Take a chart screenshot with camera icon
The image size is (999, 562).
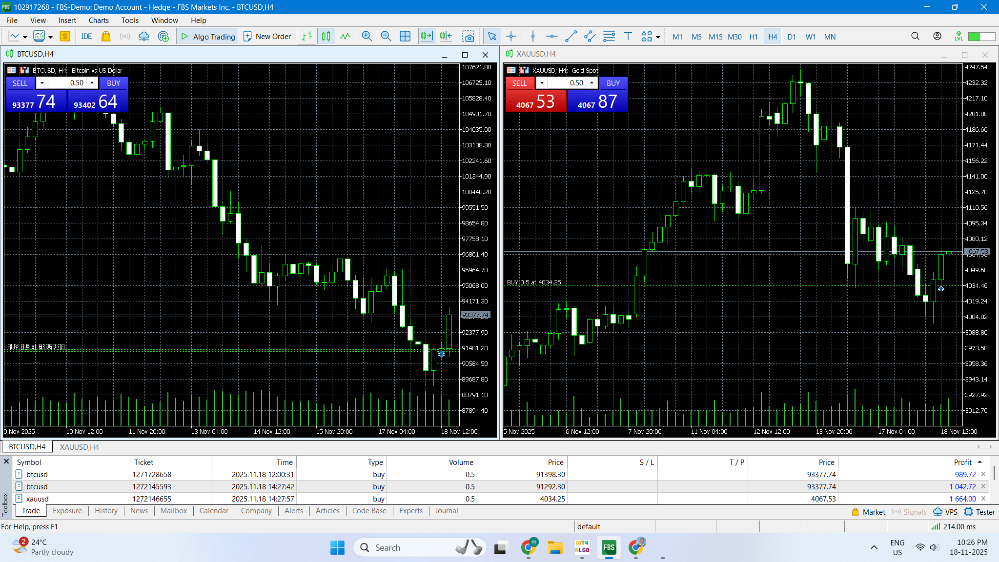tap(468, 37)
